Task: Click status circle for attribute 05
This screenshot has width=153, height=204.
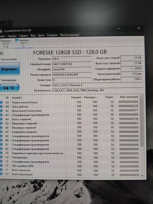Action: (1, 102)
